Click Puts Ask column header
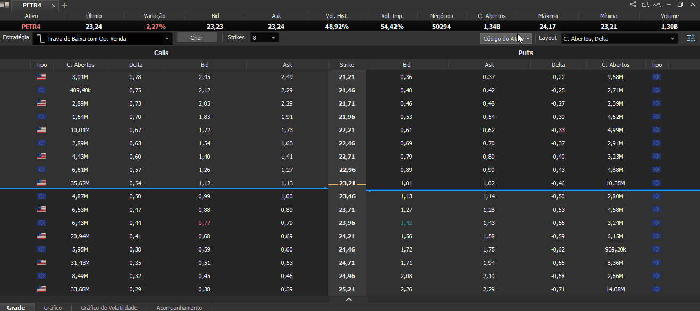Viewport: 700px width, 311px height. 490,65
